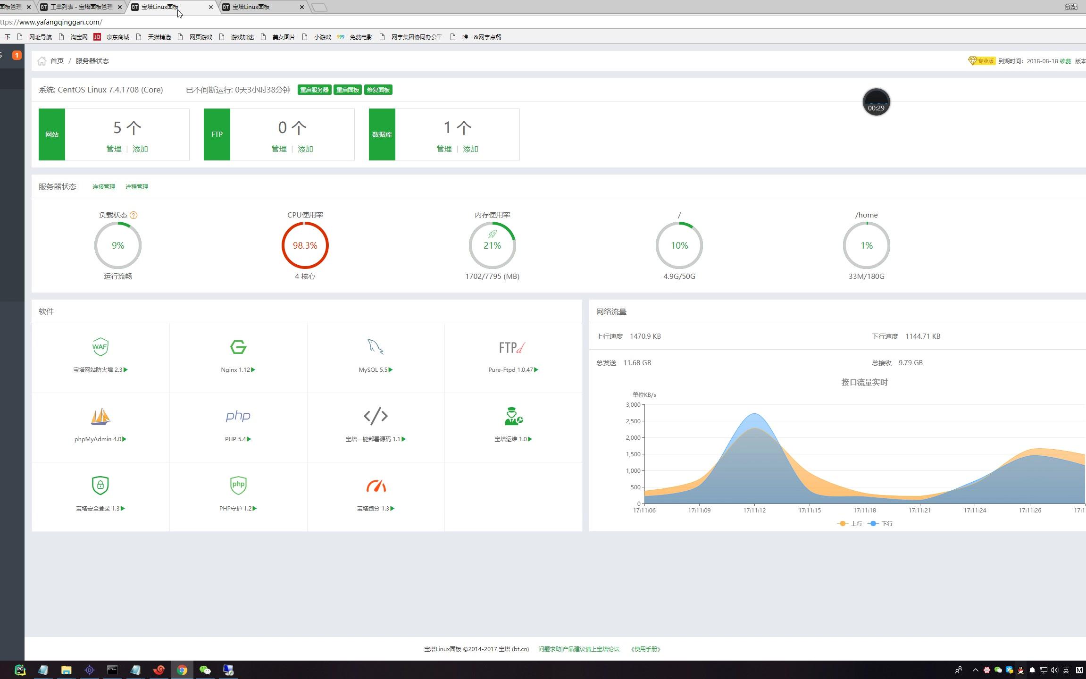The height and width of the screenshot is (679, 1086).
Task: Open the 天猫精选 bookmark
Action: [153, 37]
